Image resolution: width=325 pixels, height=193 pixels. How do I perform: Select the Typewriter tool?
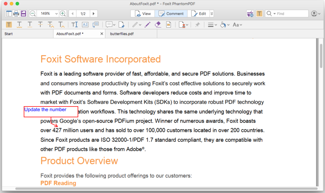75,25
